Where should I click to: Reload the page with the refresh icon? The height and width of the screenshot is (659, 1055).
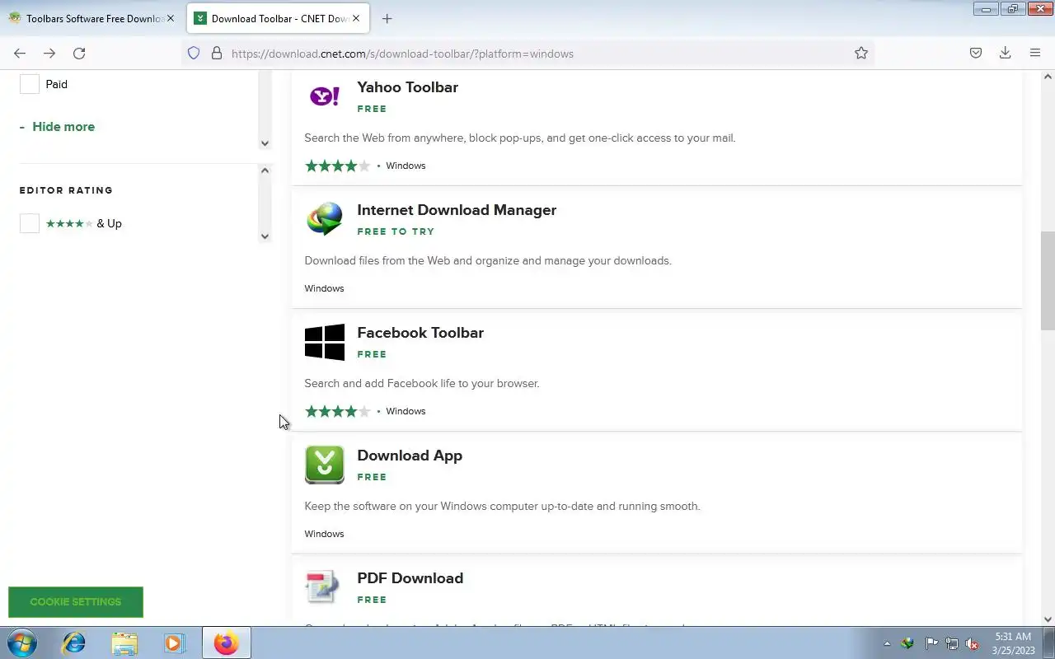(x=79, y=54)
